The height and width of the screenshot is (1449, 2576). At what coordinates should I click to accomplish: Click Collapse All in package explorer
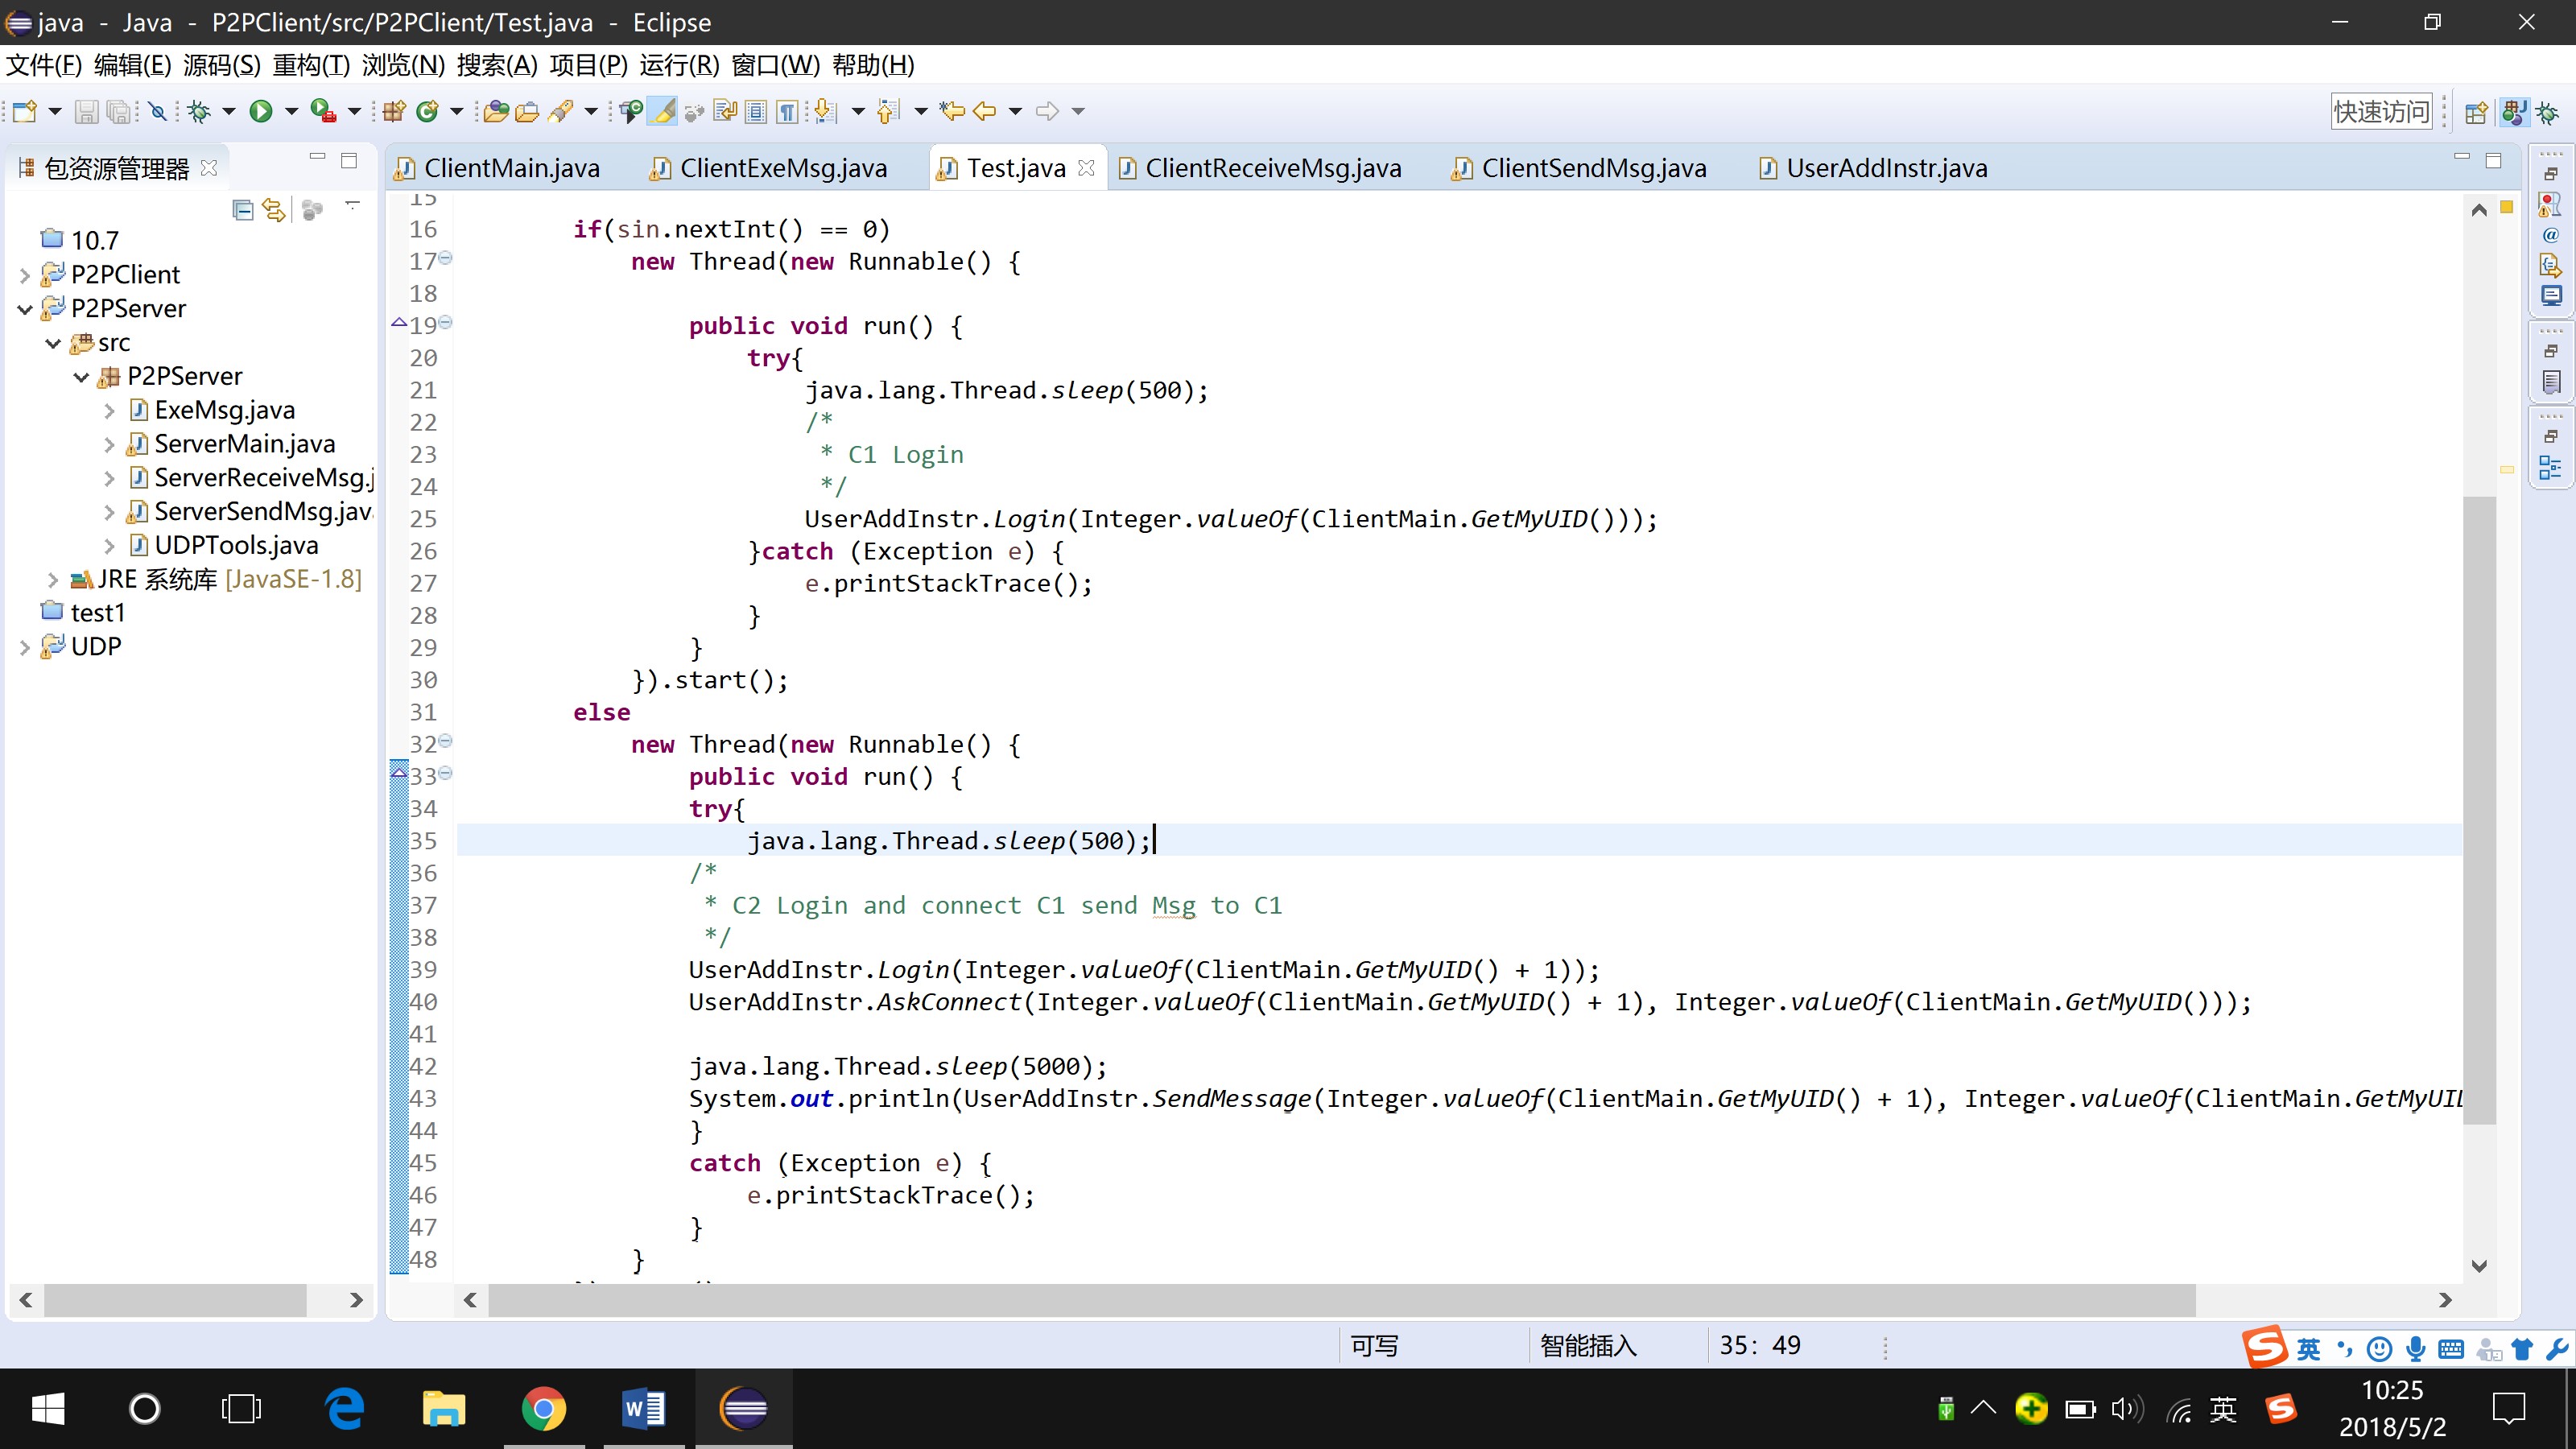coord(242,210)
